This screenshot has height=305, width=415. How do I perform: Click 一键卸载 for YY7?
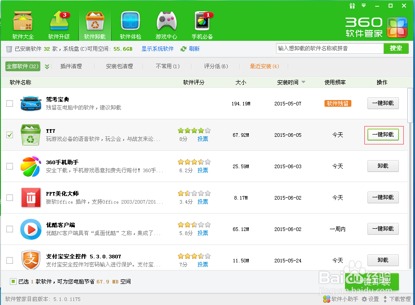coord(383,135)
